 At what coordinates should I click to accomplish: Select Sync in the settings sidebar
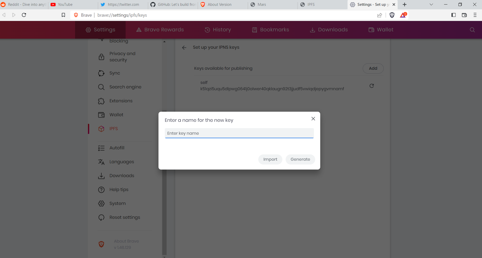(x=114, y=73)
